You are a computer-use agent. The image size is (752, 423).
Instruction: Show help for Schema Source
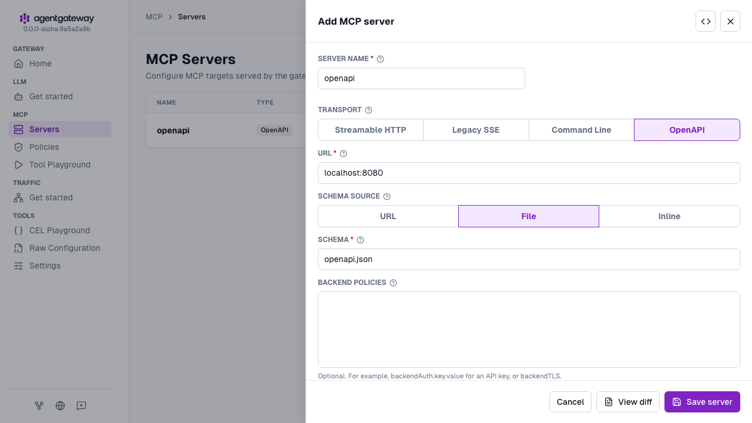pos(387,196)
